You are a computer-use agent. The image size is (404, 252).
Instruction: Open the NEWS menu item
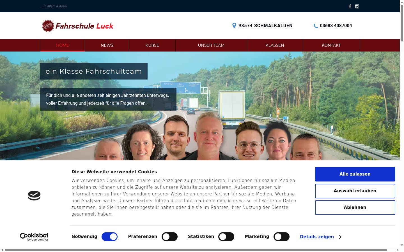point(107,45)
